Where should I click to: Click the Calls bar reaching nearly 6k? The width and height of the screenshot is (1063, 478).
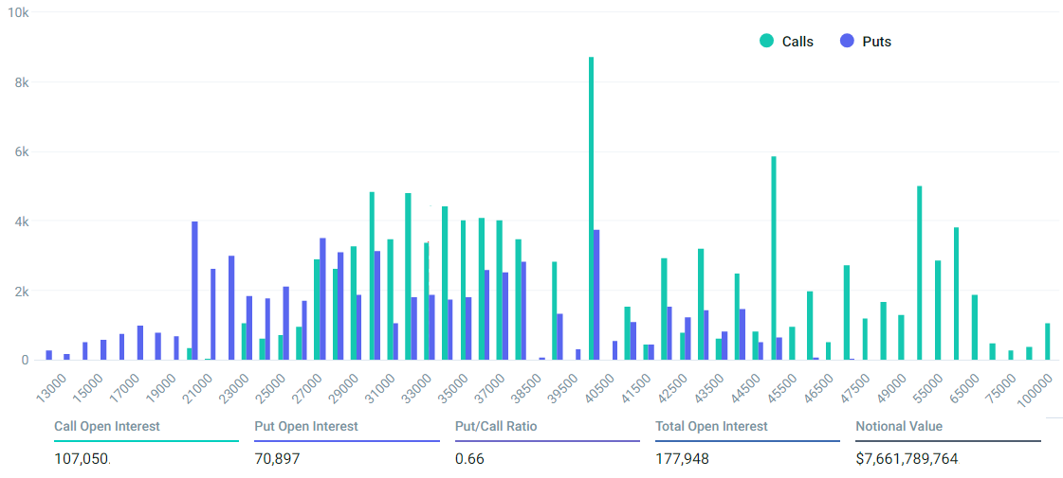(774, 257)
